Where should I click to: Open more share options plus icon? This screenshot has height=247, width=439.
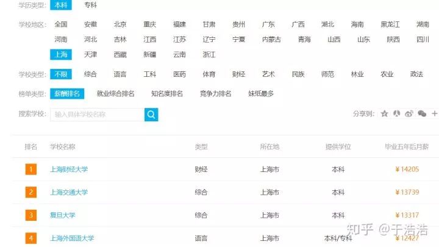[434, 113]
